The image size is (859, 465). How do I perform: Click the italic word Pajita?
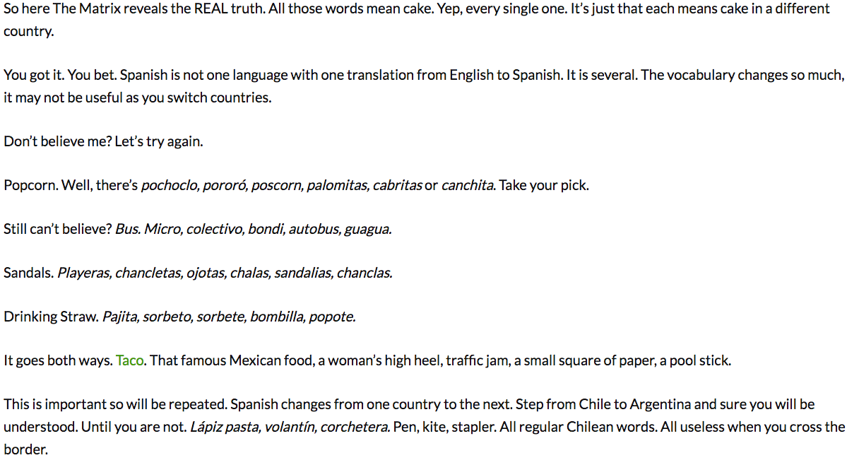[121, 317]
